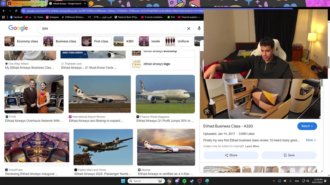Open the Kick bookmark
The width and height of the screenshot is (330, 185).
[171, 17]
